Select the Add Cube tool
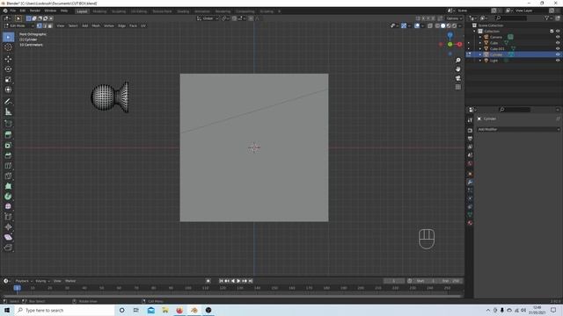563x316 pixels. click(8, 124)
